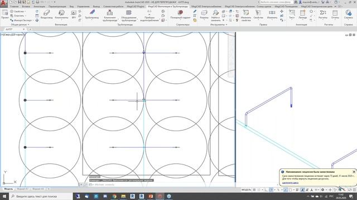Viewport: 357px width, 200px height.
Task: Open the AutoCAD application menu button
Action: point(3,3)
